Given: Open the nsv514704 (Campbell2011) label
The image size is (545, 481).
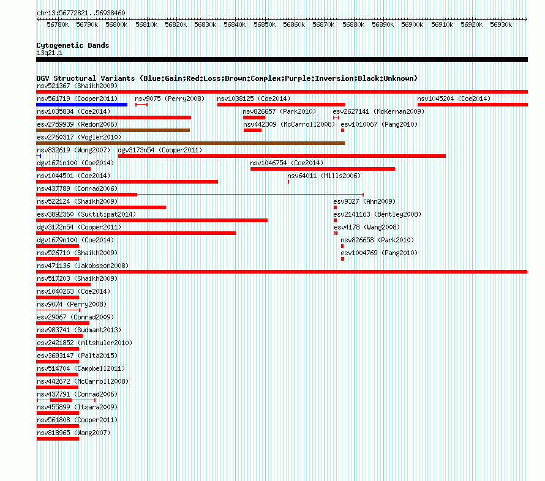Looking at the screenshot, I should pyautogui.click(x=81, y=368).
